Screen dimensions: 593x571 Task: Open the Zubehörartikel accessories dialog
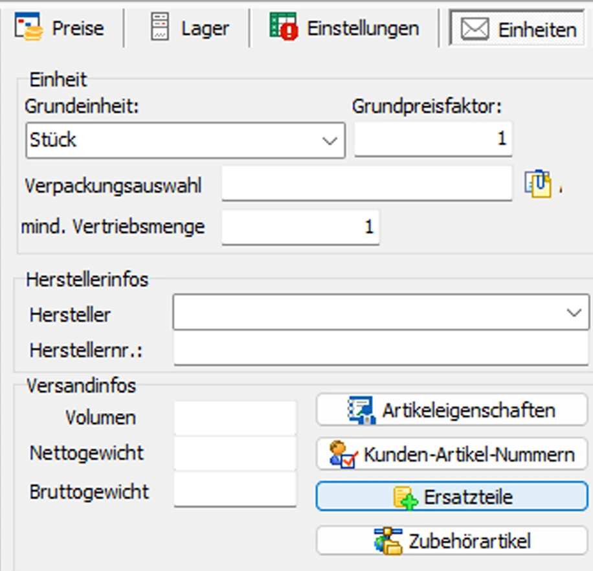tap(451, 541)
